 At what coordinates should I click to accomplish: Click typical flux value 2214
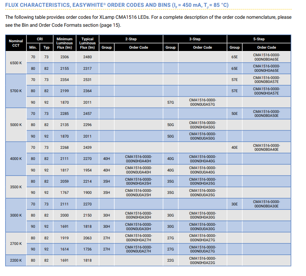(88, 181)
